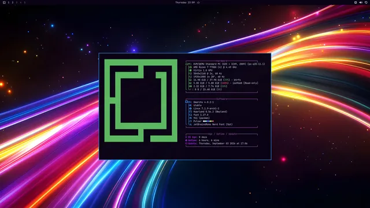Screen dimensions: 370x208
Task: Switch to workspace 4
Action: (21, 2)
